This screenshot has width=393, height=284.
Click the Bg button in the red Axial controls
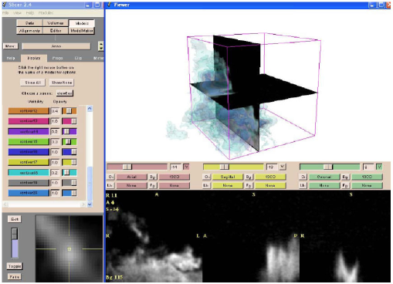pyautogui.click(x=153, y=177)
